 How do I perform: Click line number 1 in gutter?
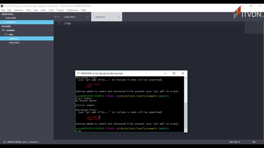click(x=59, y=23)
